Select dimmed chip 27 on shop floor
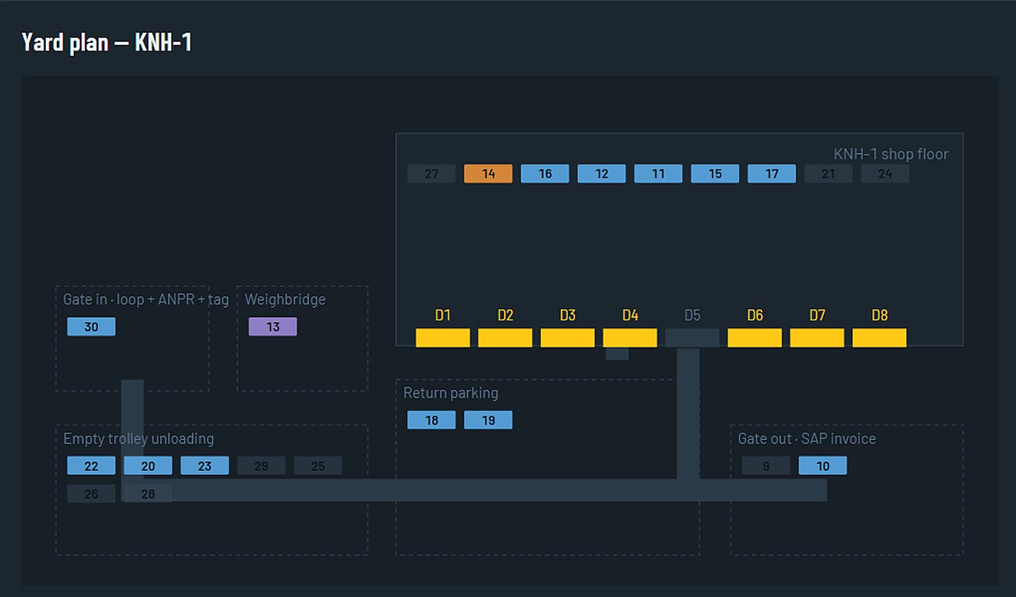The height and width of the screenshot is (597, 1016). click(432, 173)
